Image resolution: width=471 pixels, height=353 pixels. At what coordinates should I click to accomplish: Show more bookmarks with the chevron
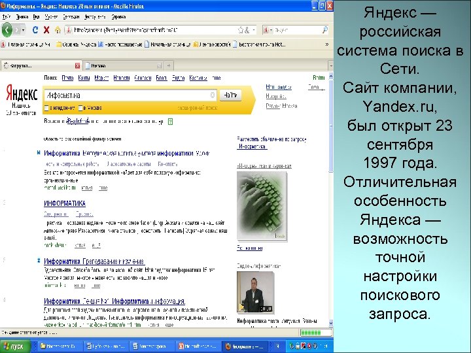point(327,44)
